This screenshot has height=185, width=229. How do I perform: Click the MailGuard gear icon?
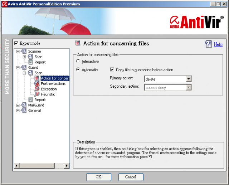coord(24,105)
